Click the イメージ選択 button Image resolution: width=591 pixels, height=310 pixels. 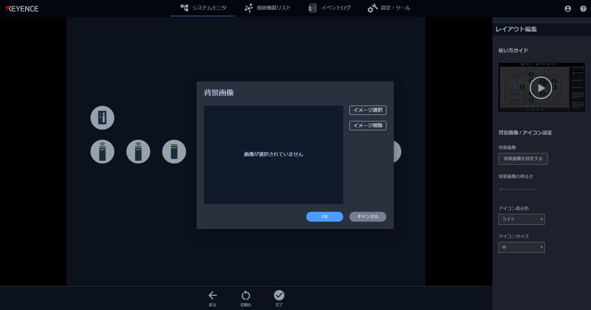click(x=367, y=110)
